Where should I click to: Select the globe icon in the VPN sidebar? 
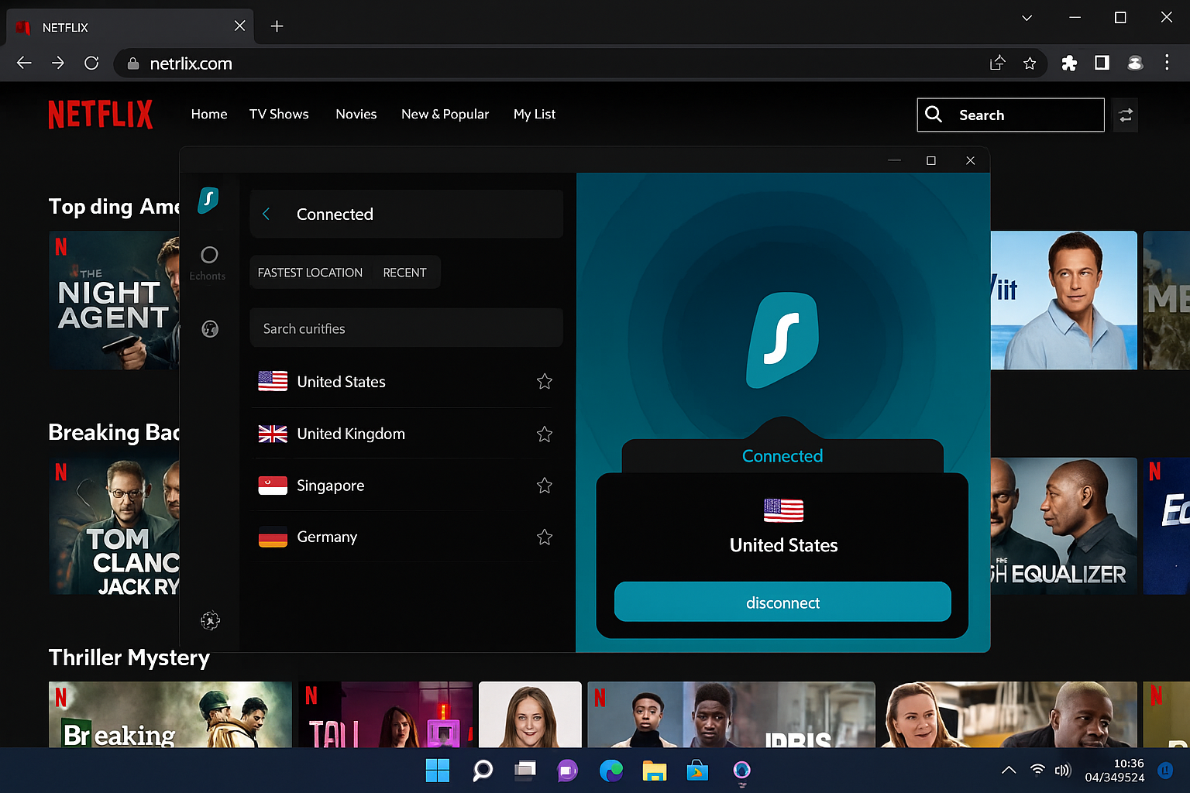[x=209, y=328]
